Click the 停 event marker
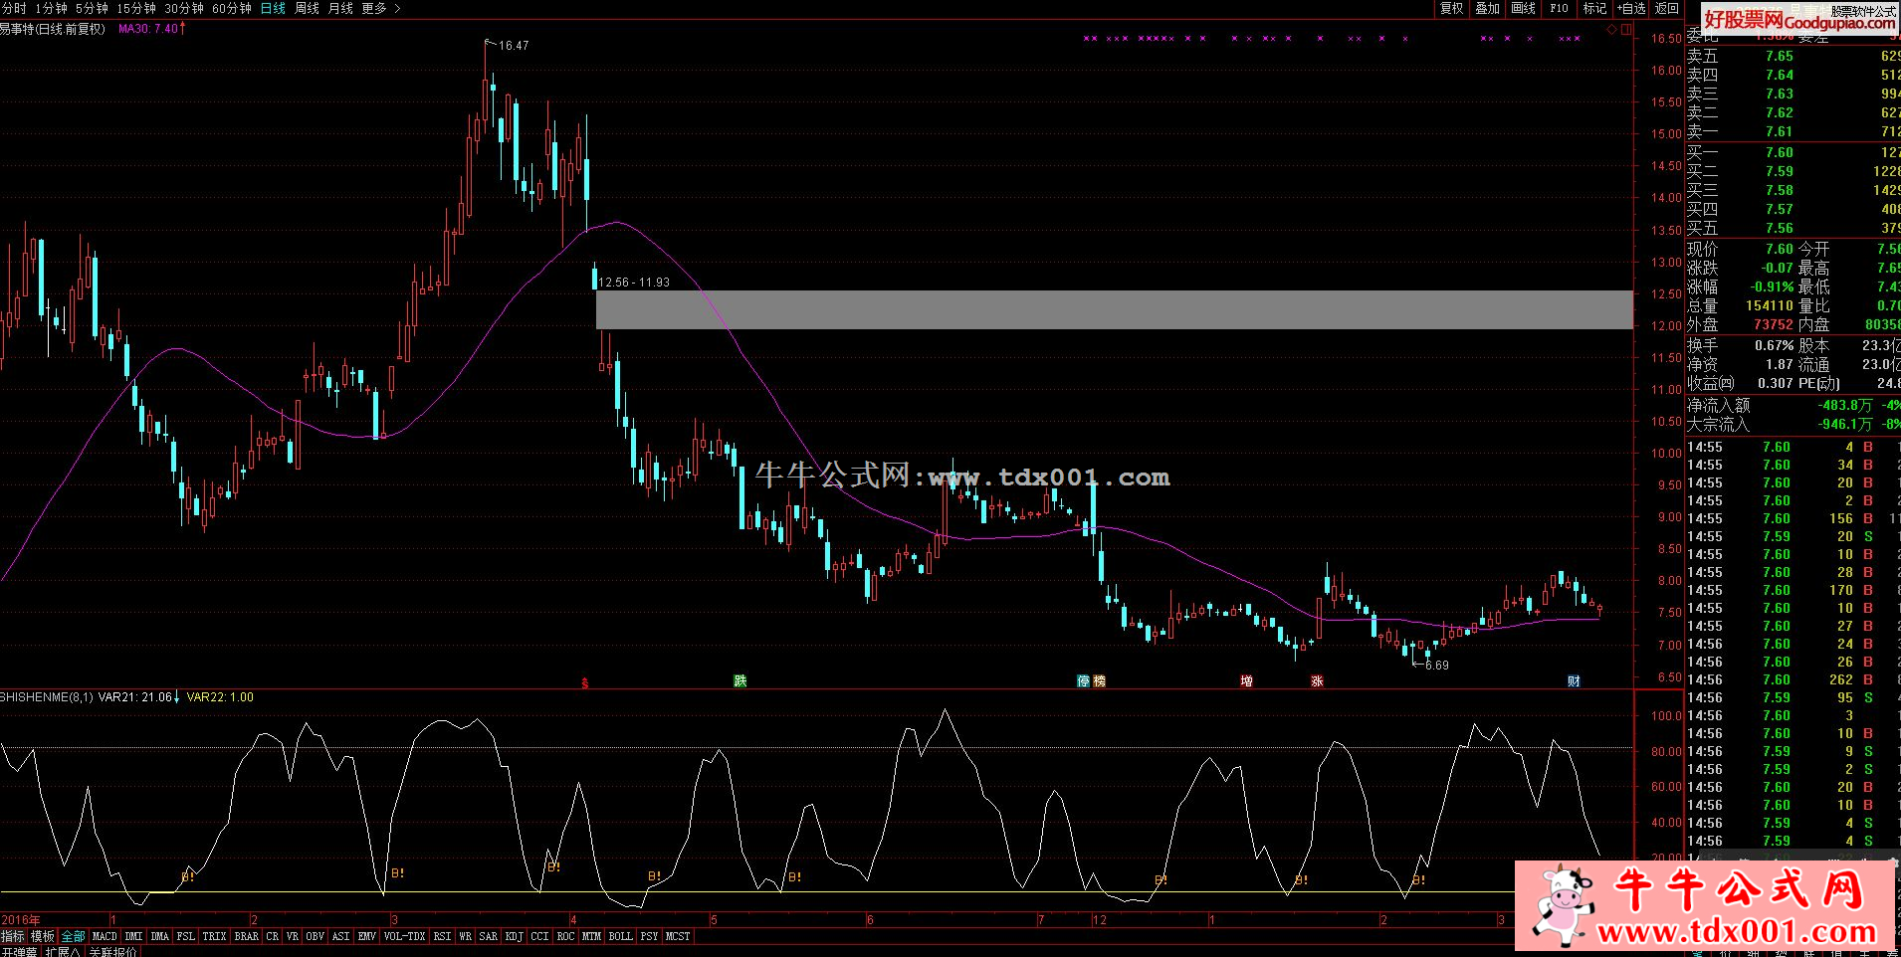The image size is (1901, 957). click(x=1083, y=681)
